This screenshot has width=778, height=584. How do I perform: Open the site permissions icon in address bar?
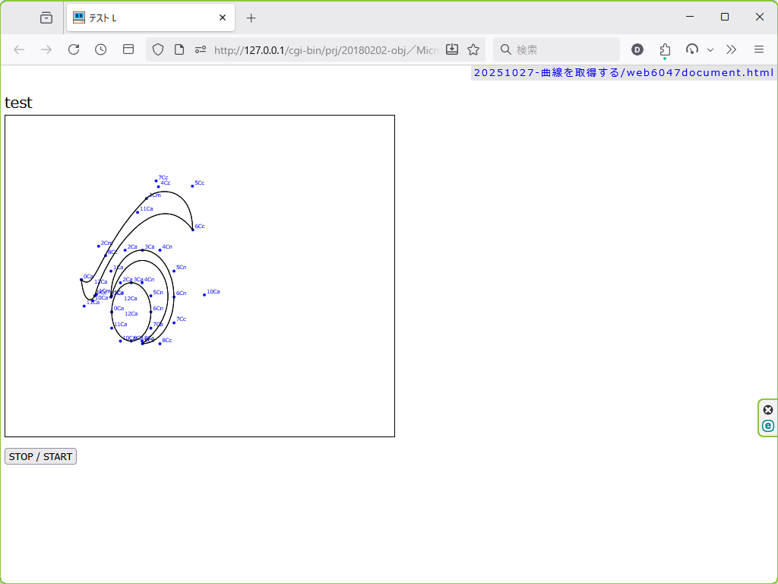(x=201, y=49)
